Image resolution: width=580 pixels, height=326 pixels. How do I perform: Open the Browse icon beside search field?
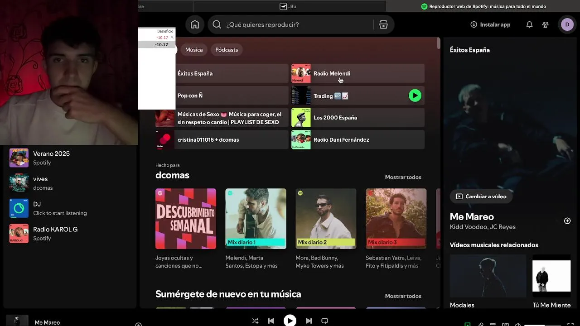point(383,24)
